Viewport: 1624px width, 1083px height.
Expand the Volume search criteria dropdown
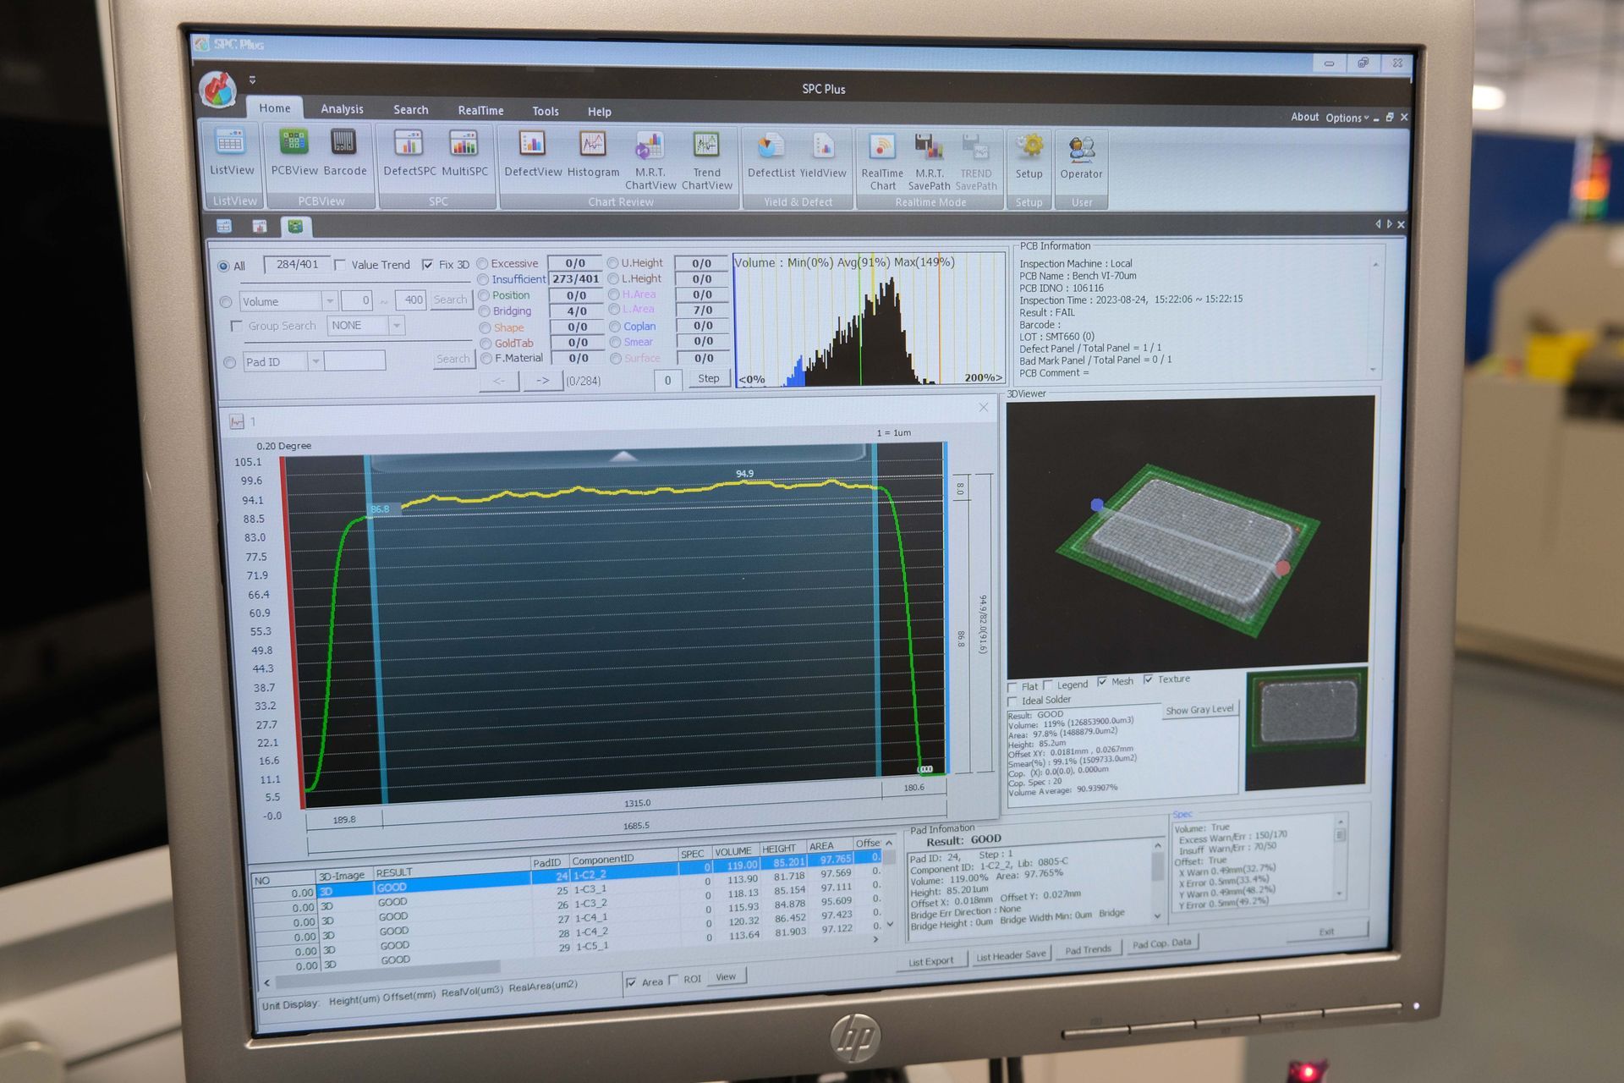332,300
